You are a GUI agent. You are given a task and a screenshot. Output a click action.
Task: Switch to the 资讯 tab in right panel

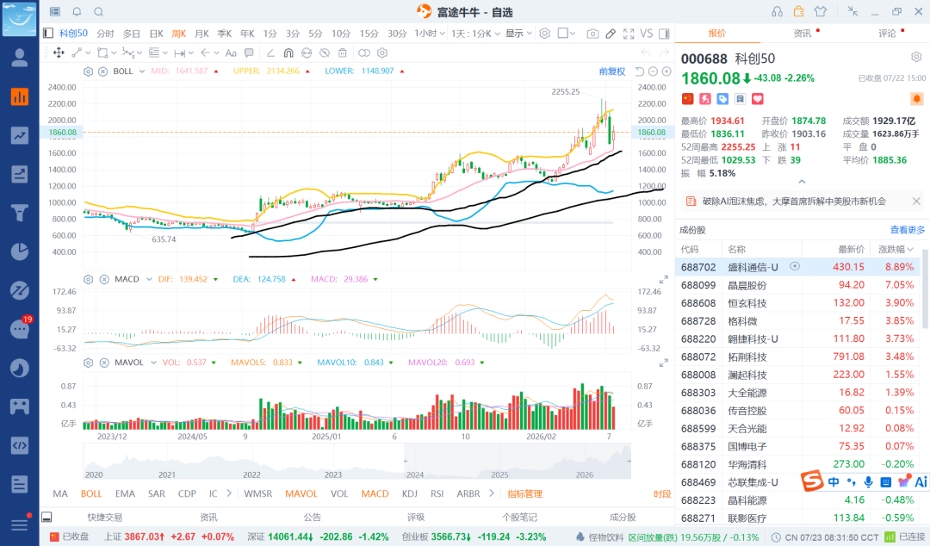tap(803, 34)
